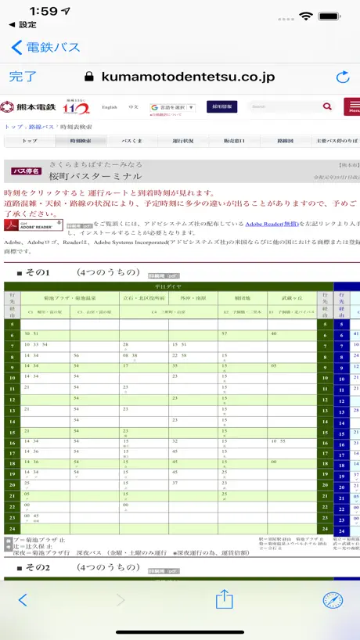Click time 37 in the 20 o'clock row
This screenshot has width=360, height=640.
pyautogui.click(x=175, y=483)
